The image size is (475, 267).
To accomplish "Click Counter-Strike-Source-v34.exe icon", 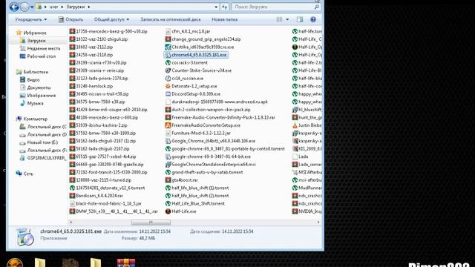I will point(168,70).
